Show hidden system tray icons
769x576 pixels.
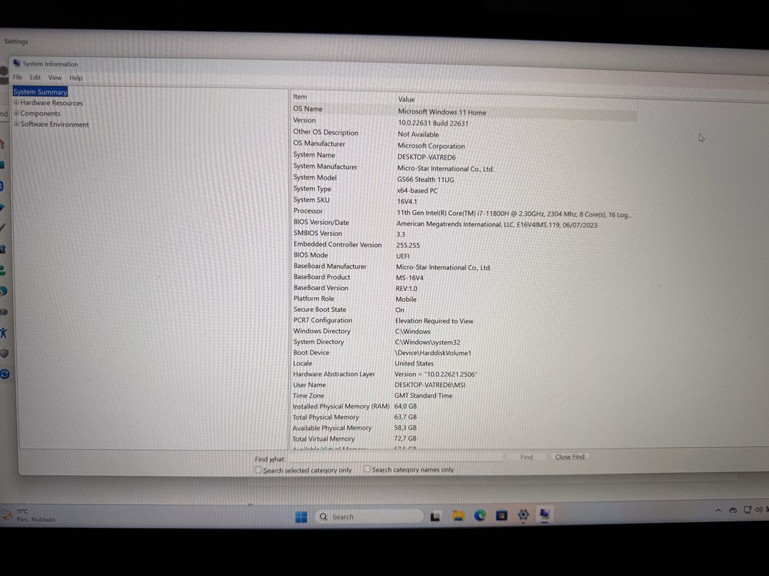click(718, 511)
